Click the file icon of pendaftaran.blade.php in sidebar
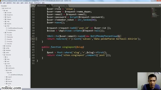 [9, 75]
